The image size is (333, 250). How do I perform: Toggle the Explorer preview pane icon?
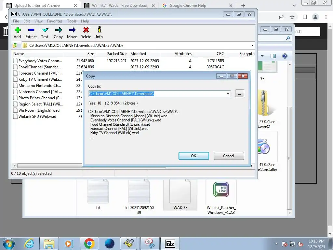(x=273, y=56)
